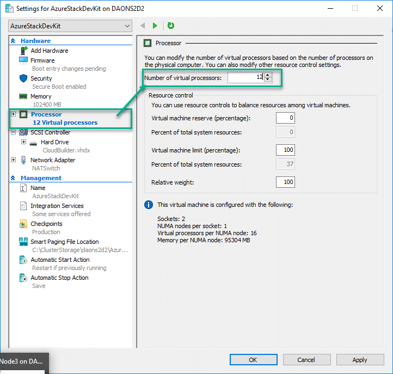
Task: Click the Processor chip icon in tree
Action: click(23, 114)
